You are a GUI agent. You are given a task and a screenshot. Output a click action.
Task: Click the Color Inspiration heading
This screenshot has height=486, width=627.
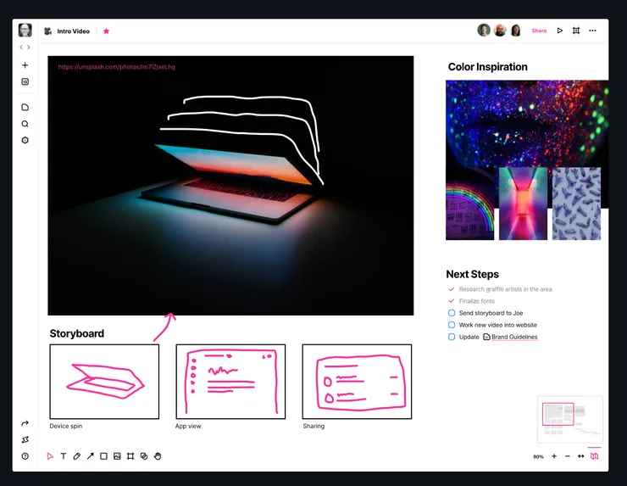pyautogui.click(x=487, y=67)
